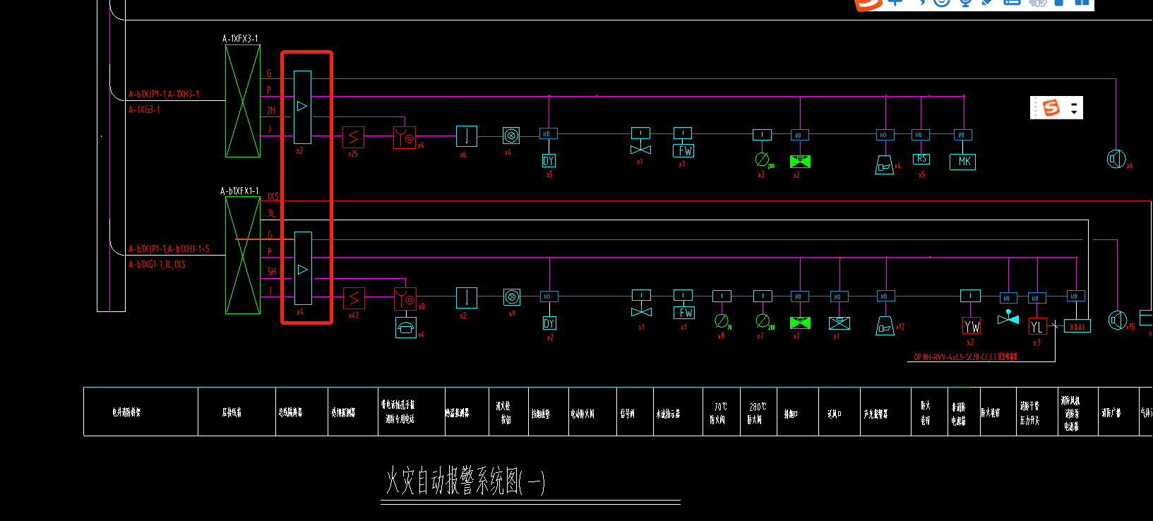1153x521 pixels.
Task: Click the 消防广播 legend cell
Action: click(1117, 412)
